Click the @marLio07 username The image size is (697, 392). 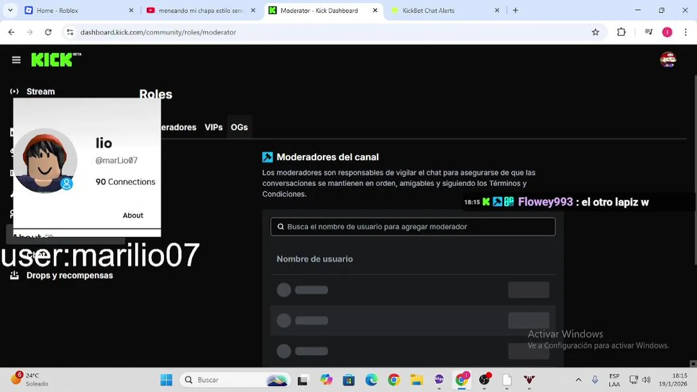(117, 161)
